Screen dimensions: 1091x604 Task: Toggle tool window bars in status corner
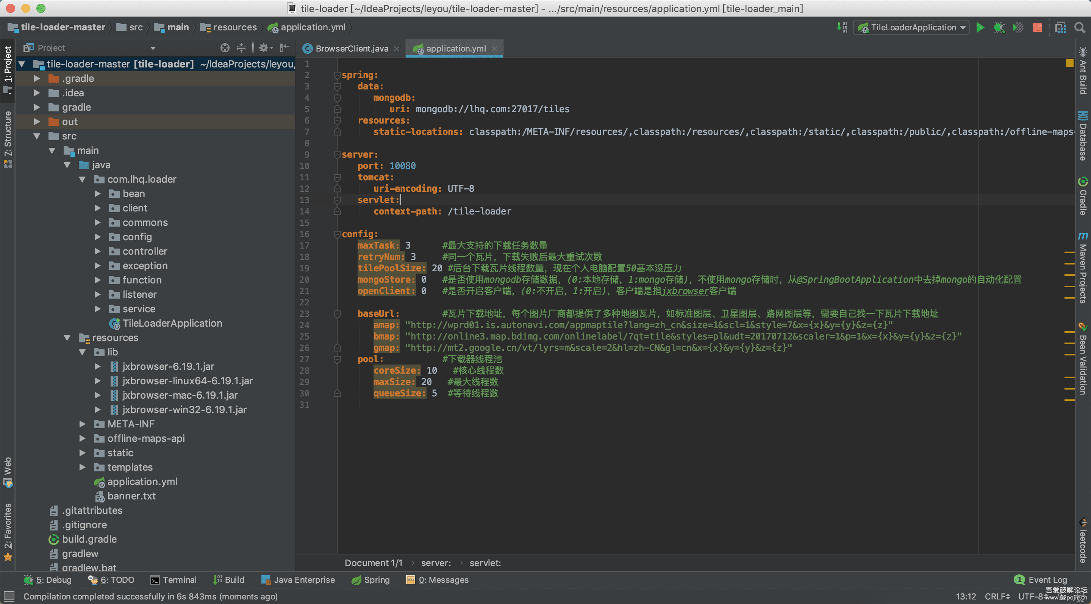[x=9, y=596]
